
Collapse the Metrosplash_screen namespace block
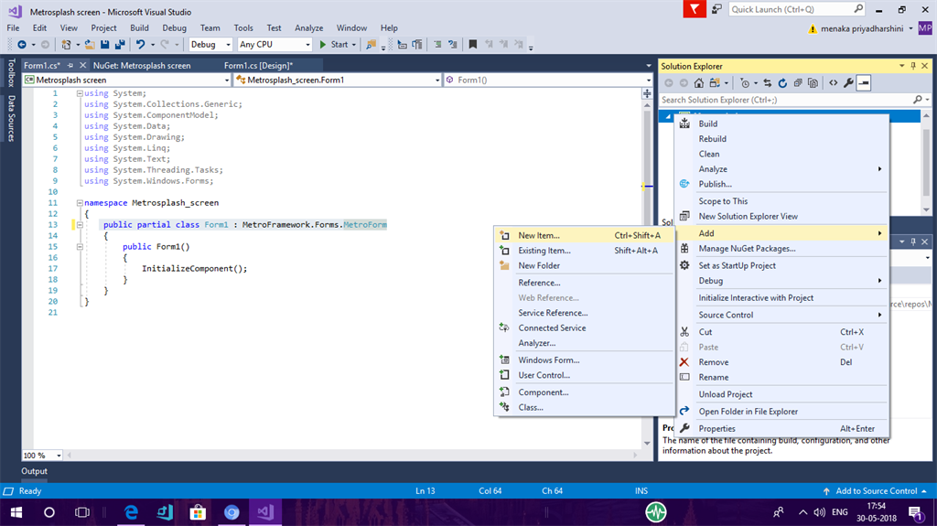[x=80, y=203]
